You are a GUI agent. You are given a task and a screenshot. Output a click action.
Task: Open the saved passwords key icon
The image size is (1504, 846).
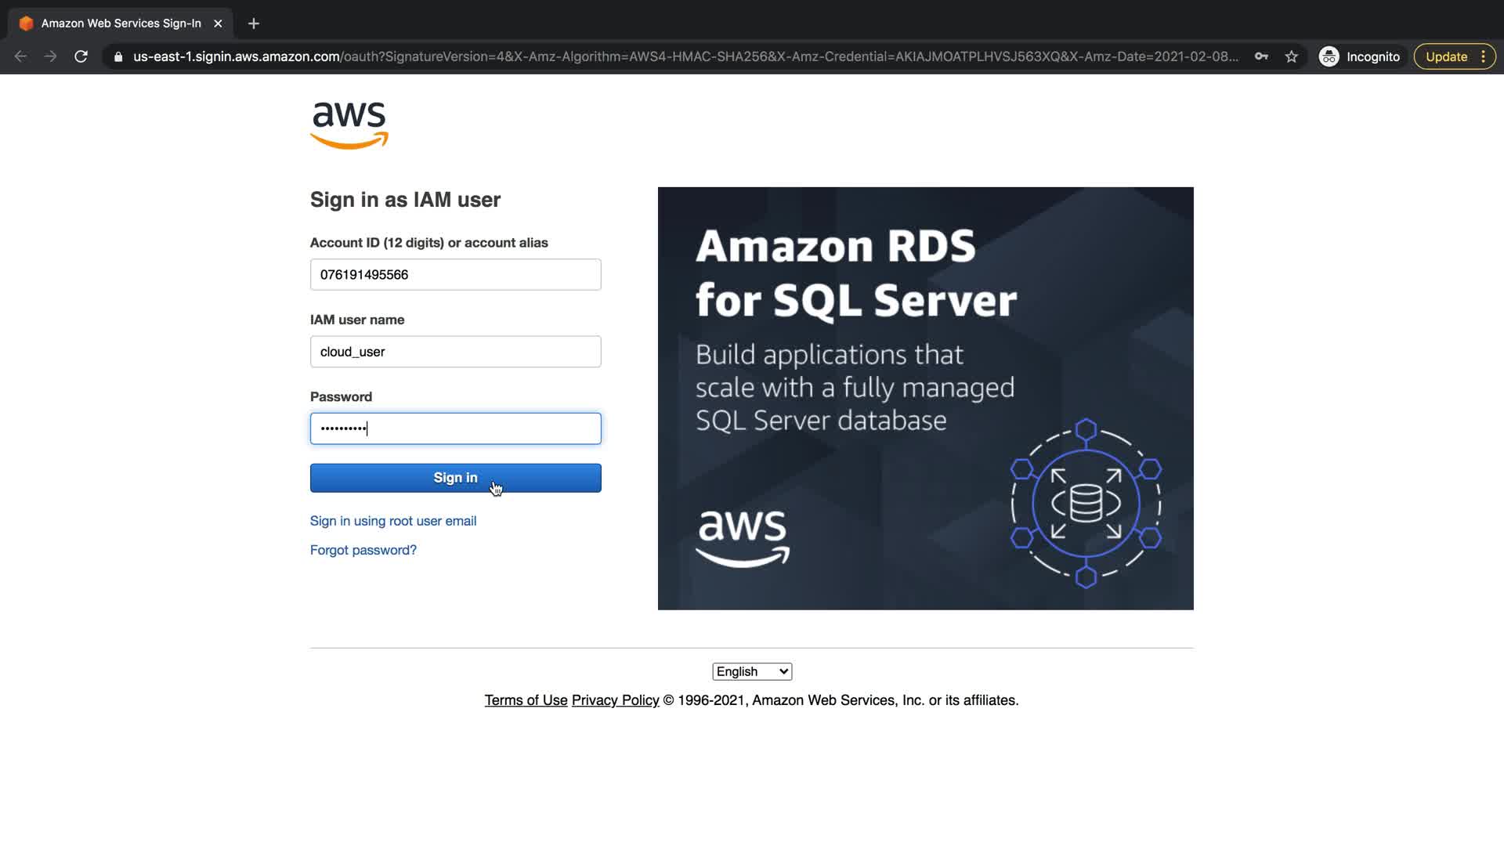click(x=1261, y=56)
